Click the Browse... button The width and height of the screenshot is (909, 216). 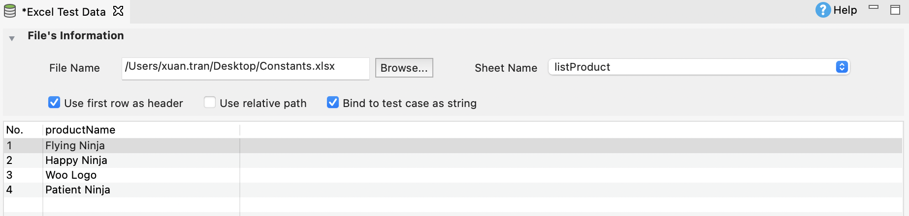pyautogui.click(x=404, y=68)
